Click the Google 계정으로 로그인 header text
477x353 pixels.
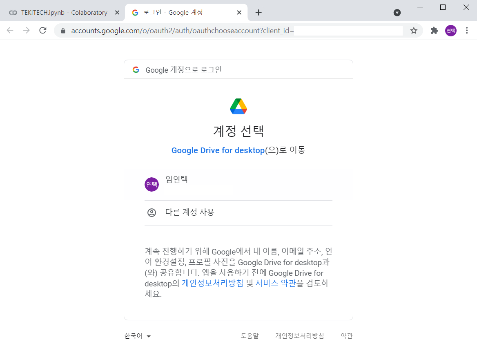click(183, 70)
